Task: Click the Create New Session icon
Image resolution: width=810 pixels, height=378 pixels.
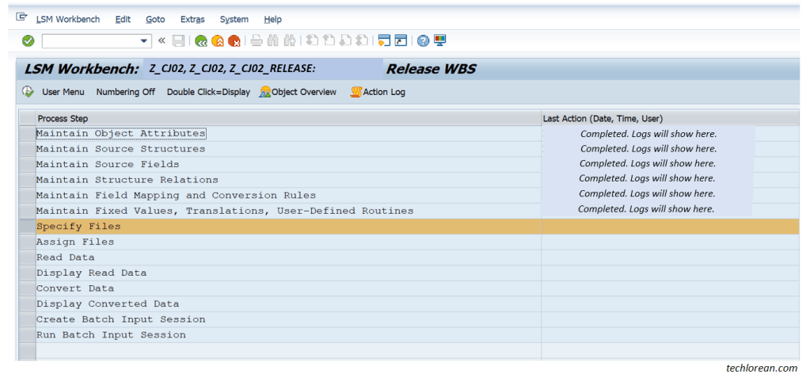Action: 384,41
